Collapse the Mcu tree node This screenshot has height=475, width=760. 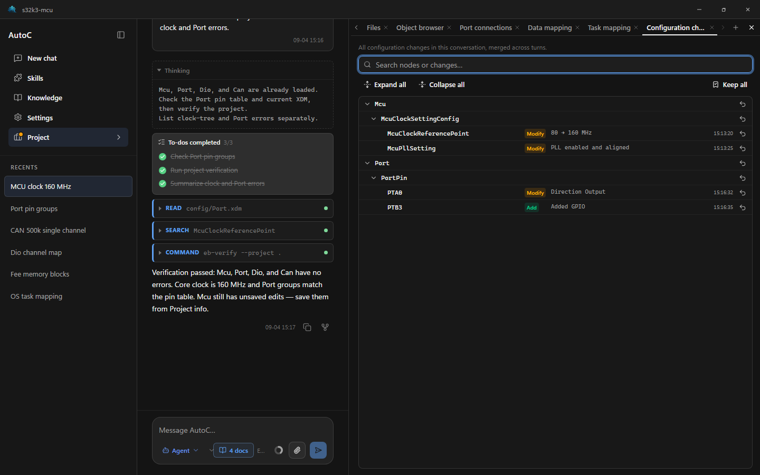pos(367,104)
